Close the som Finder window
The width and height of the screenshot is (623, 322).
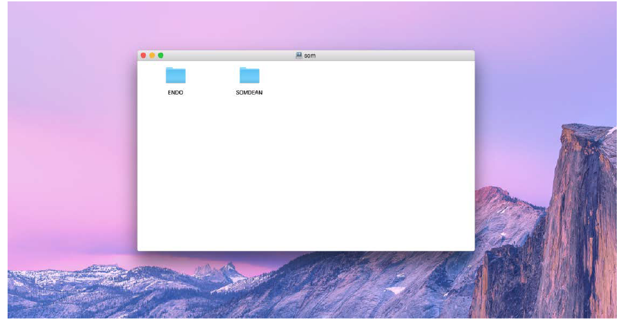[144, 55]
